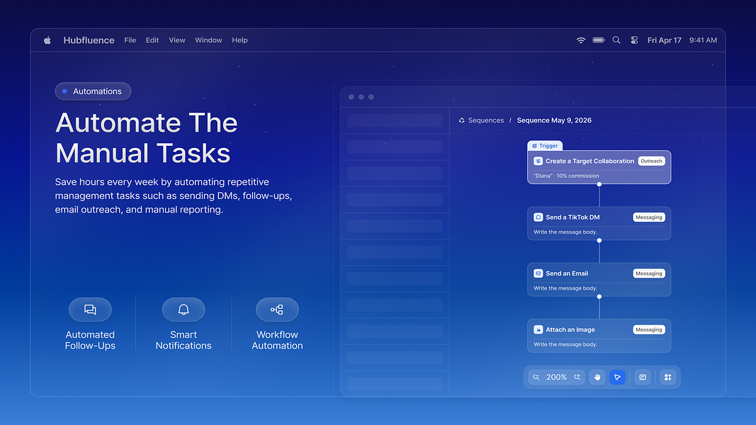This screenshot has width=756, height=425.
Task: Open the comment note tool
Action: tap(643, 378)
